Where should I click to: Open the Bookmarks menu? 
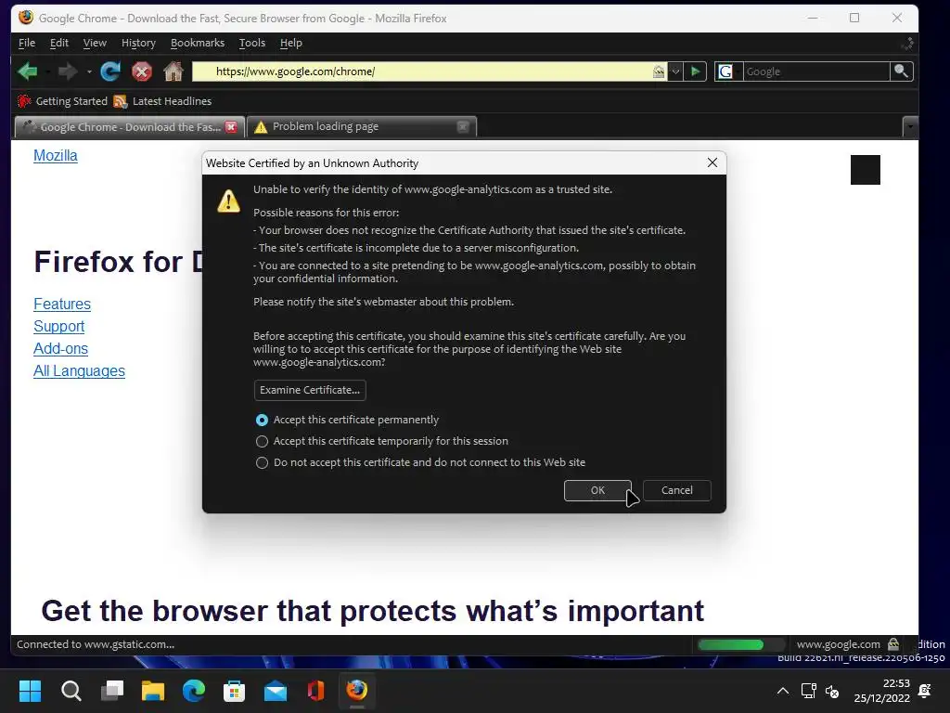point(198,43)
